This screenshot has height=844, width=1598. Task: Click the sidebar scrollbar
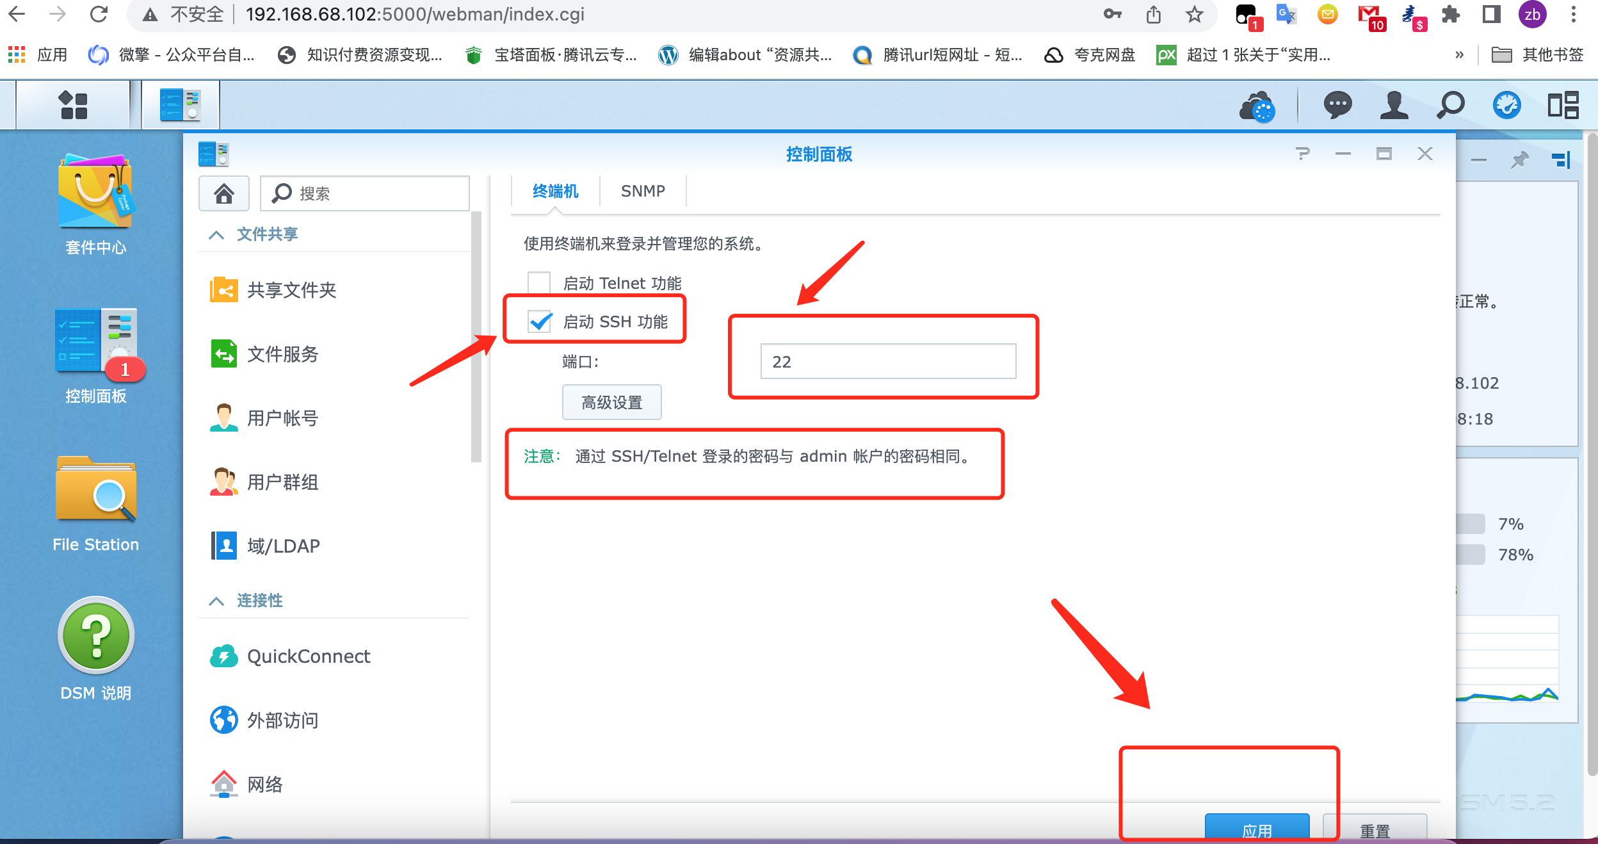(x=476, y=336)
